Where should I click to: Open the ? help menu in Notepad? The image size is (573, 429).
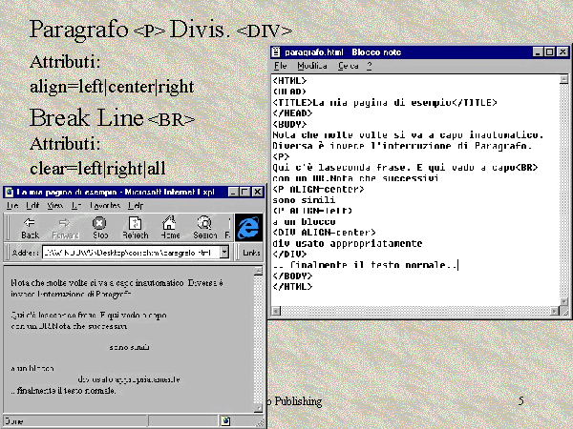click(x=370, y=66)
